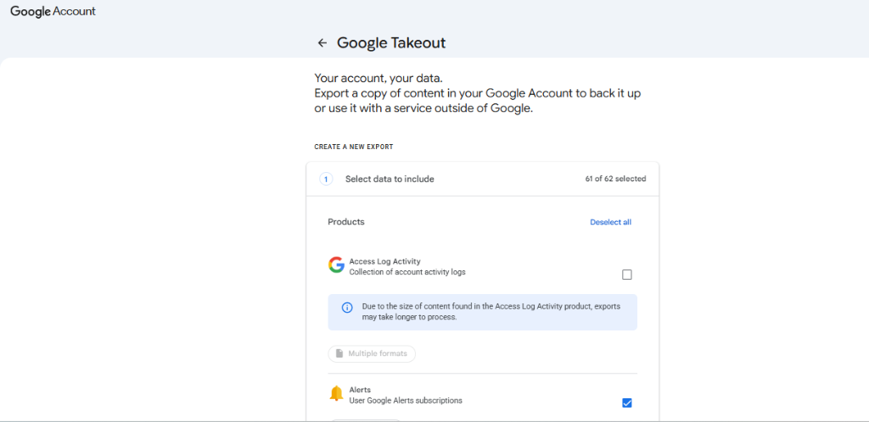
Task: Click the Access Log Activity label
Action: [385, 262]
